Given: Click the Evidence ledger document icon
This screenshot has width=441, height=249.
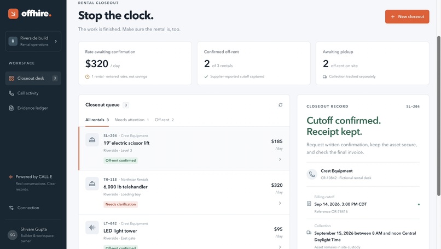Looking at the screenshot, I should click(x=11, y=108).
